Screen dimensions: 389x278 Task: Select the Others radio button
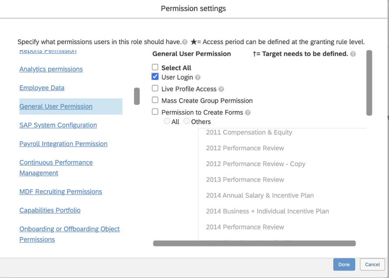point(187,122)
